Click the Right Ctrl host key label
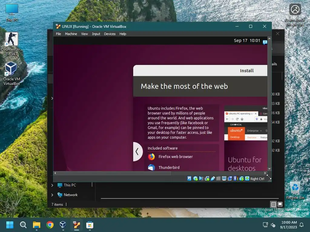 point(257,179)
